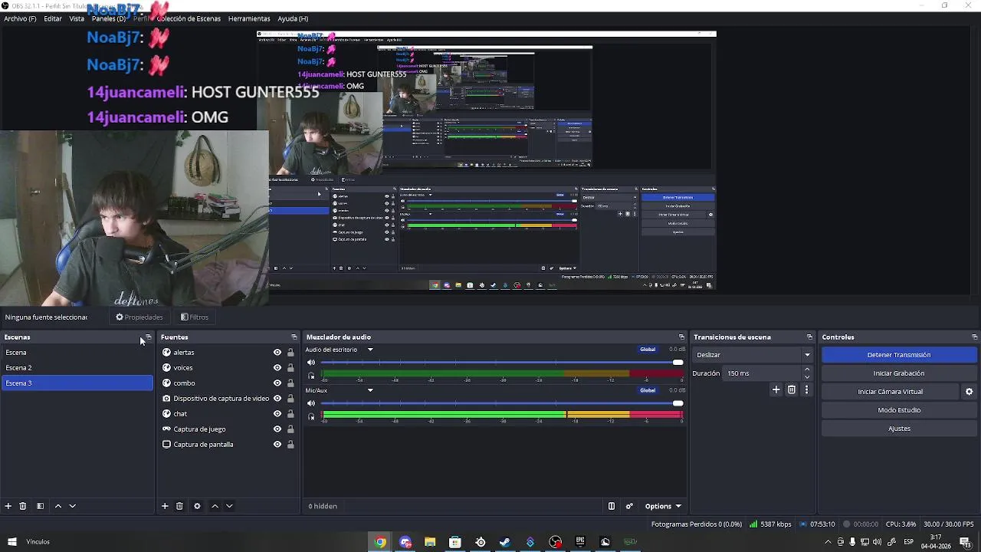This screenshot has width=981, height=552.
Task: Mute the Audio del escritorio speaker icon
Action: [311, 363]
